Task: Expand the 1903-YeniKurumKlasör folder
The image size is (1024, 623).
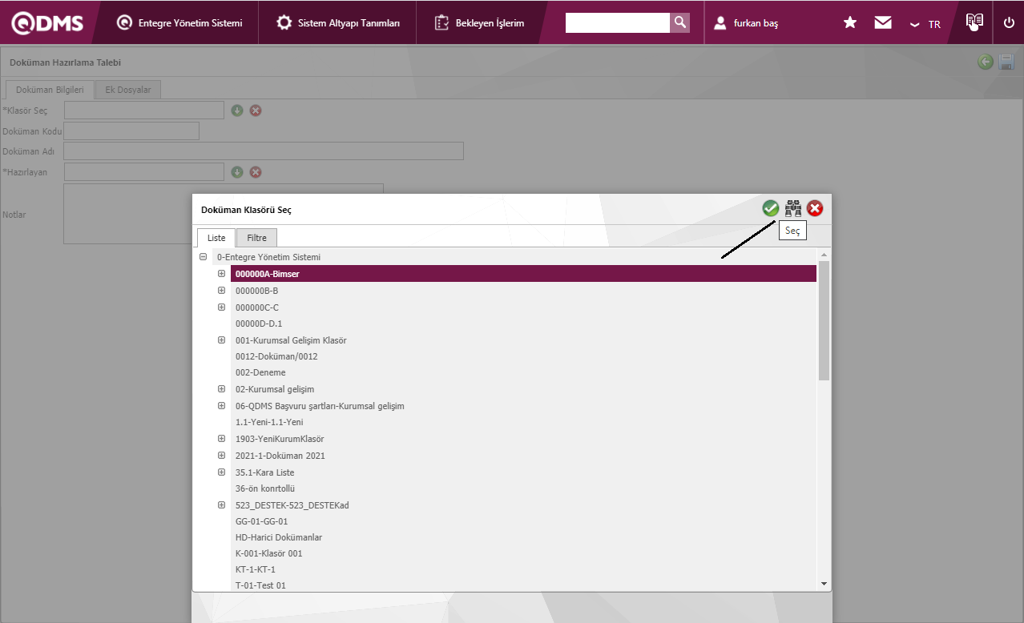Action: click(221, 439)
